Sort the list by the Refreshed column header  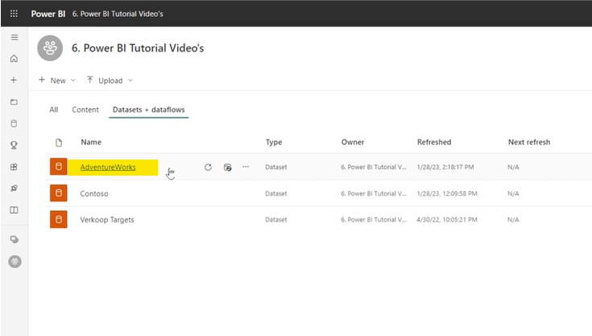[x=434, y=142]
